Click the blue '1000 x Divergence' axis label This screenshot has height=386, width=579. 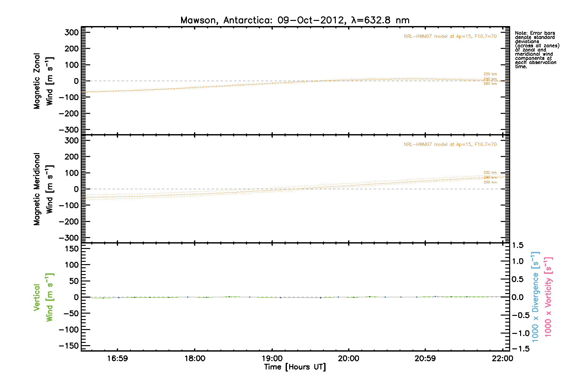(x=536, y=297)
